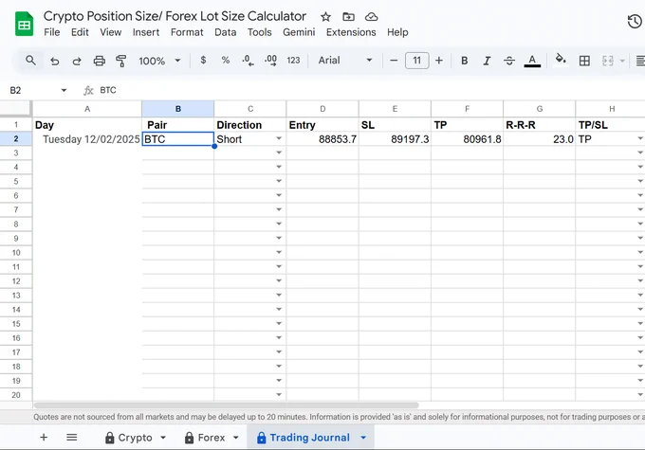The height and width of the screenshot is (450, 645).
Task: Increase font size with plus button
Action: click(439, 61)
